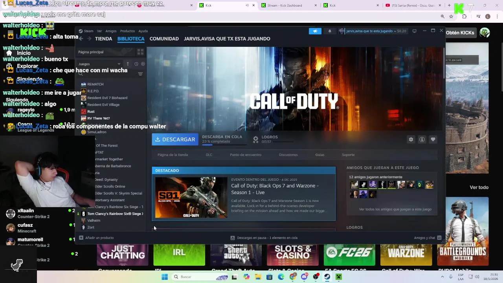This screenshot has width=503, height=283.
Task: Open achievements trophy icon
Action: pyautogui.click(x=255, y=139)
